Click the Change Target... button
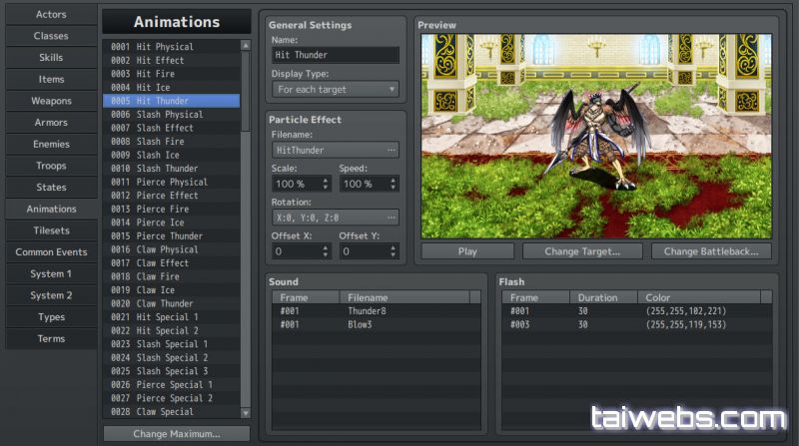This screenshot has width=799, height=446. [583, 251]
